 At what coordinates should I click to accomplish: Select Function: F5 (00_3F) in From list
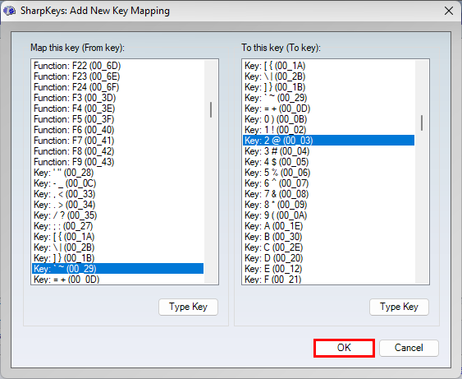coord(118,119)
